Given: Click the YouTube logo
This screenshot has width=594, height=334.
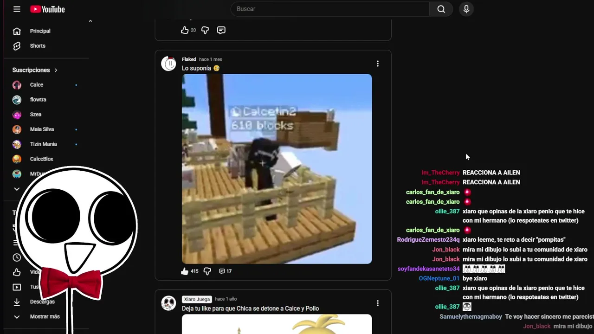Looking at the screenshot, I should click(47, 9).
